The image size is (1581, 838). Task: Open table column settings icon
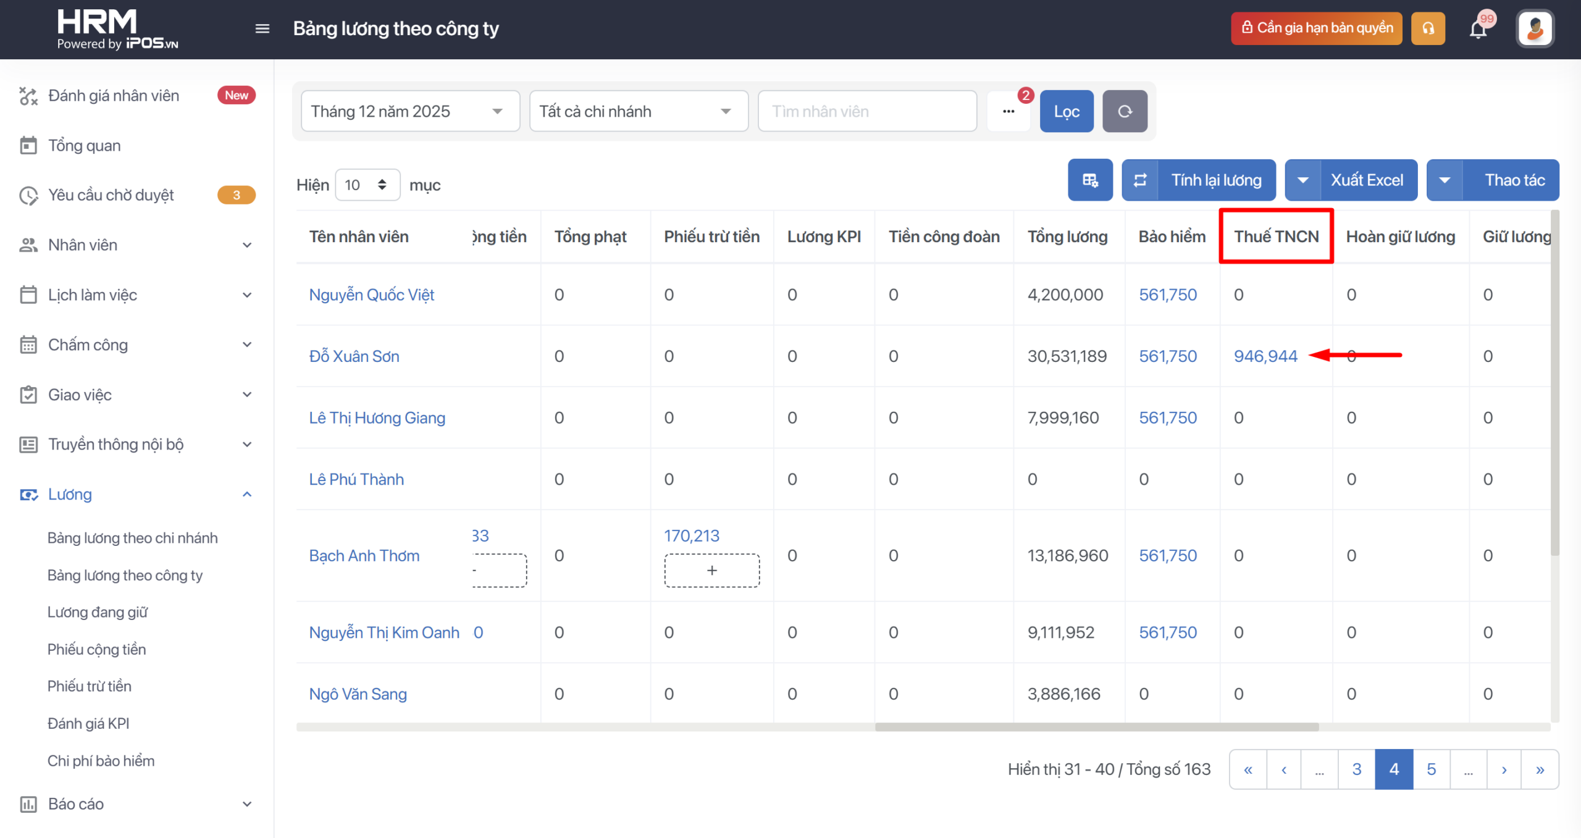[1090, 180]
